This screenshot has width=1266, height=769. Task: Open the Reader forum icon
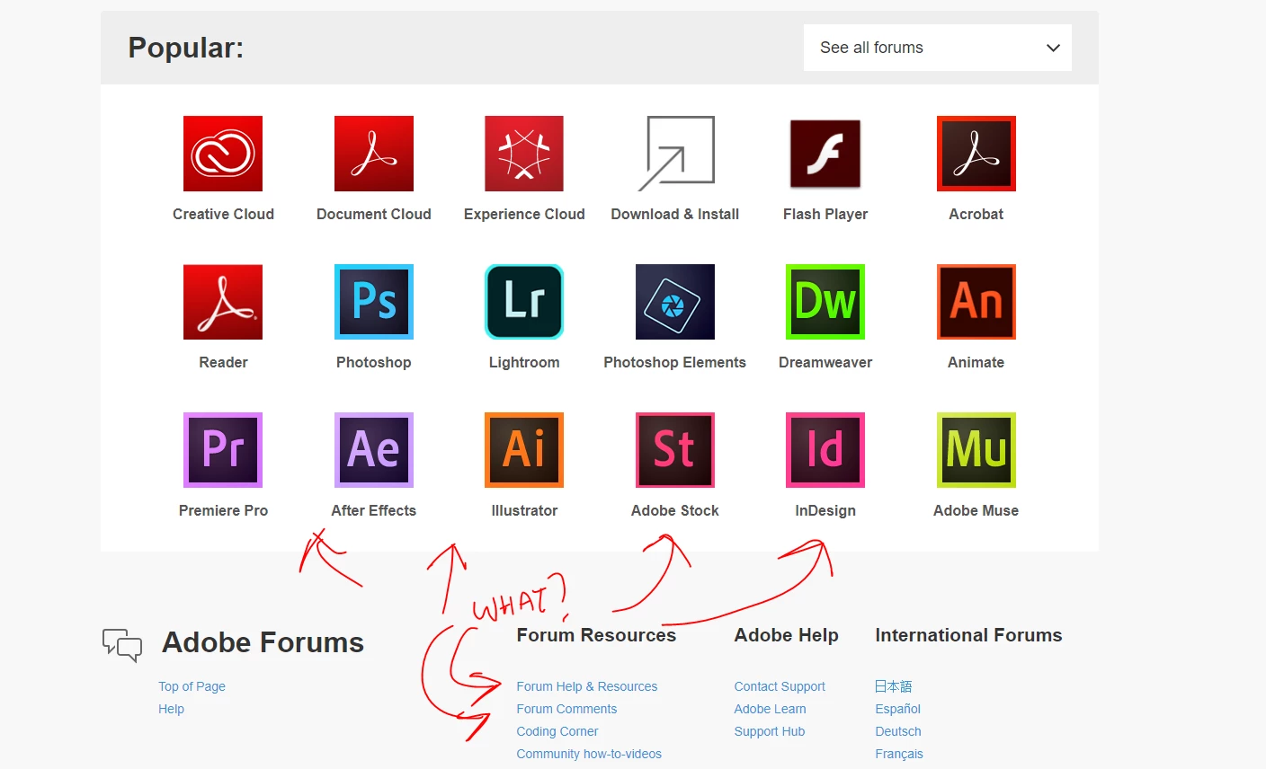pyautogui.click(x=223, y=302)
